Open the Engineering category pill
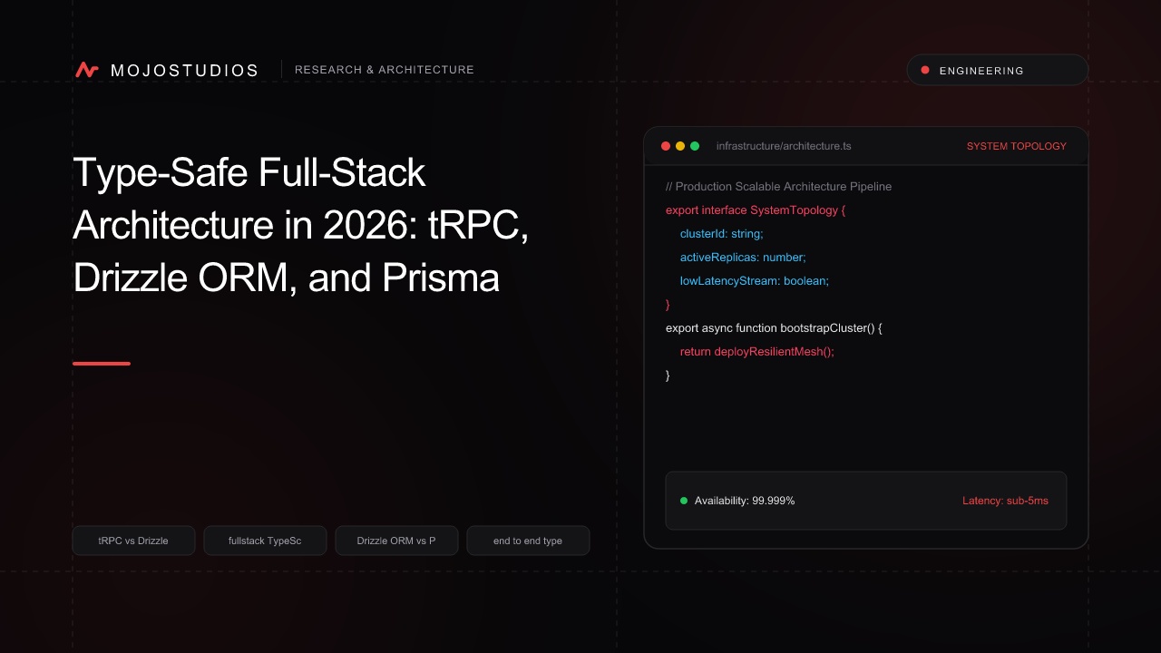The height and width of the screenshot is (653, 1161). point(998,70)
